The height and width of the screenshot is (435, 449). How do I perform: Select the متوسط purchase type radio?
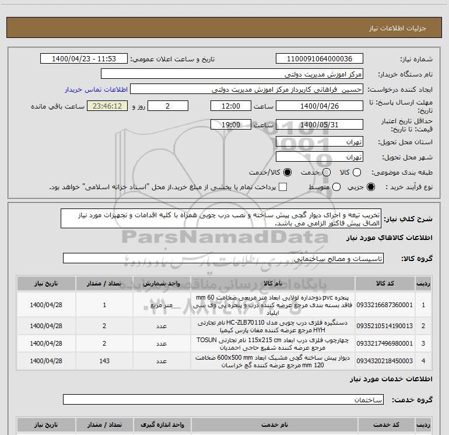click(x=336, y=187)
